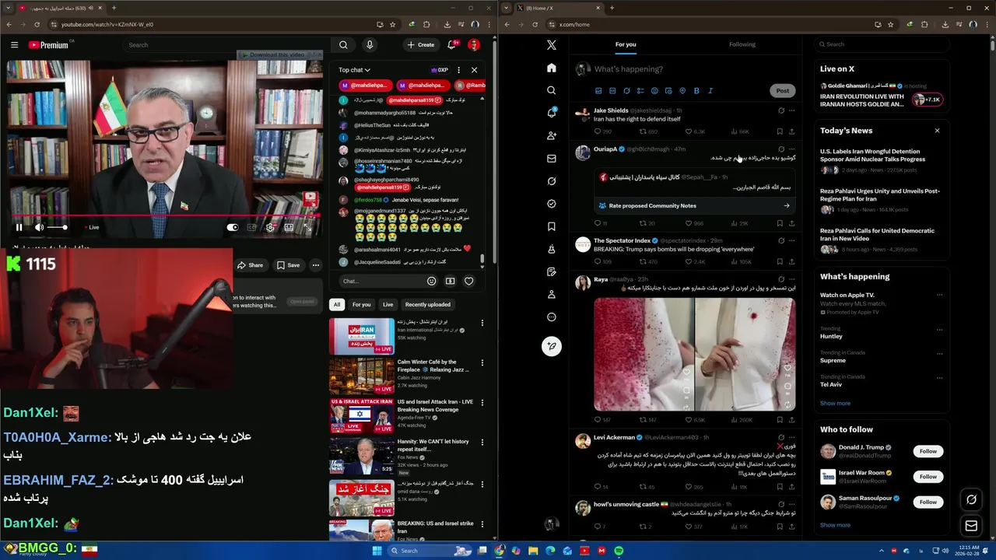996x560 pixels.
Task: Start YouTube voice search with microphone
Action: 370,45
